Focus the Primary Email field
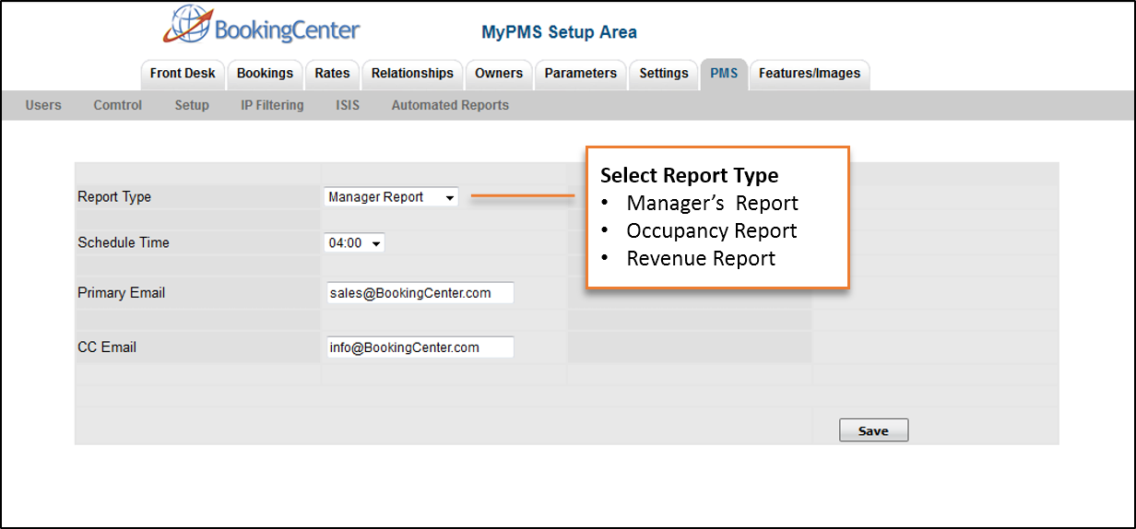The image size is (1136, 529). coord(420,293)
